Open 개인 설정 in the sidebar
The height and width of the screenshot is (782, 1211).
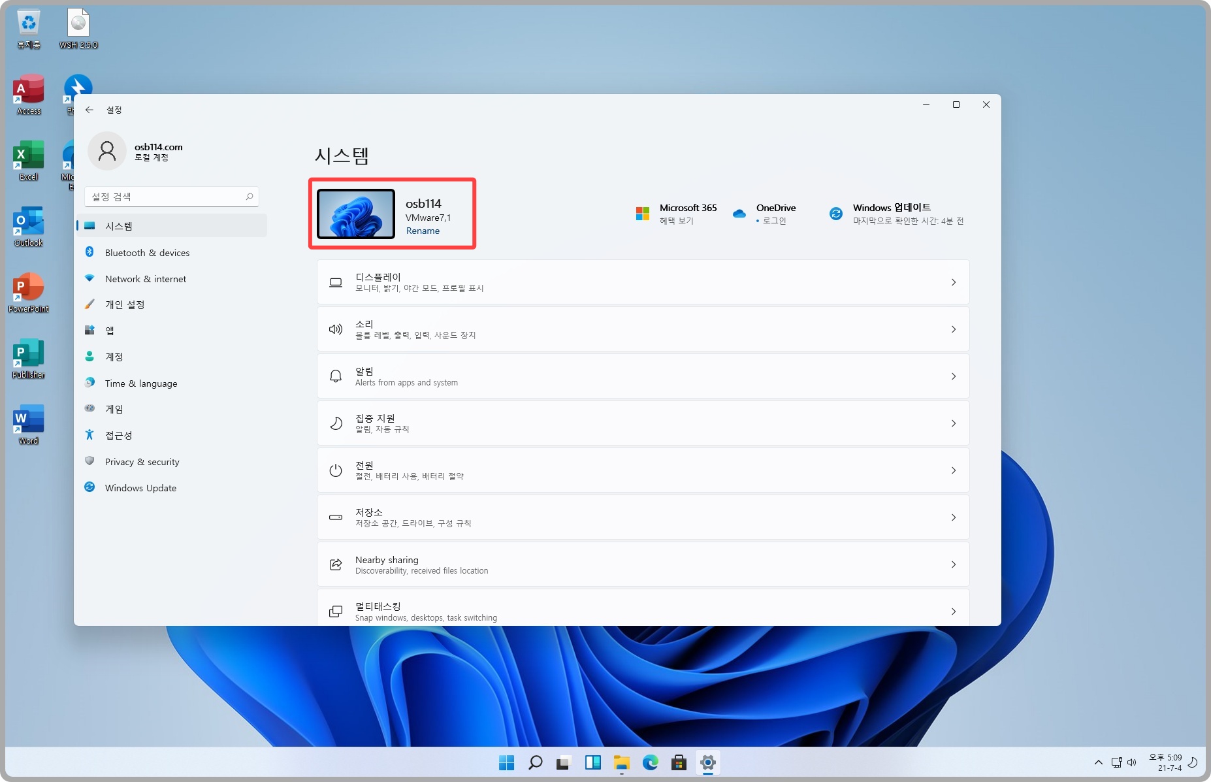pos(172,304)
